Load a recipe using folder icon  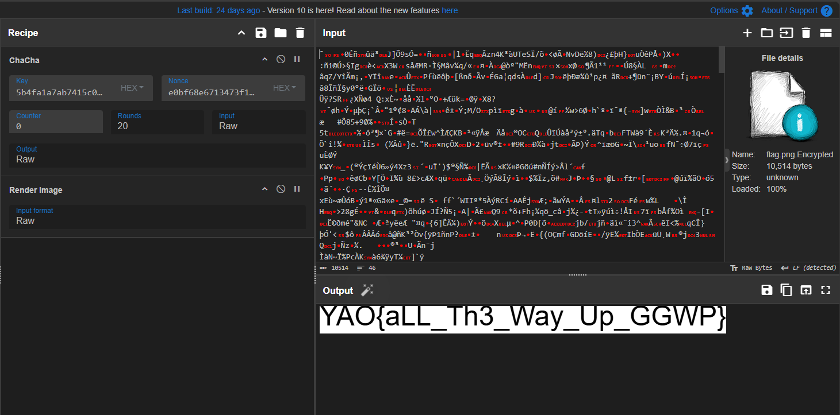(x=281, y=33)
